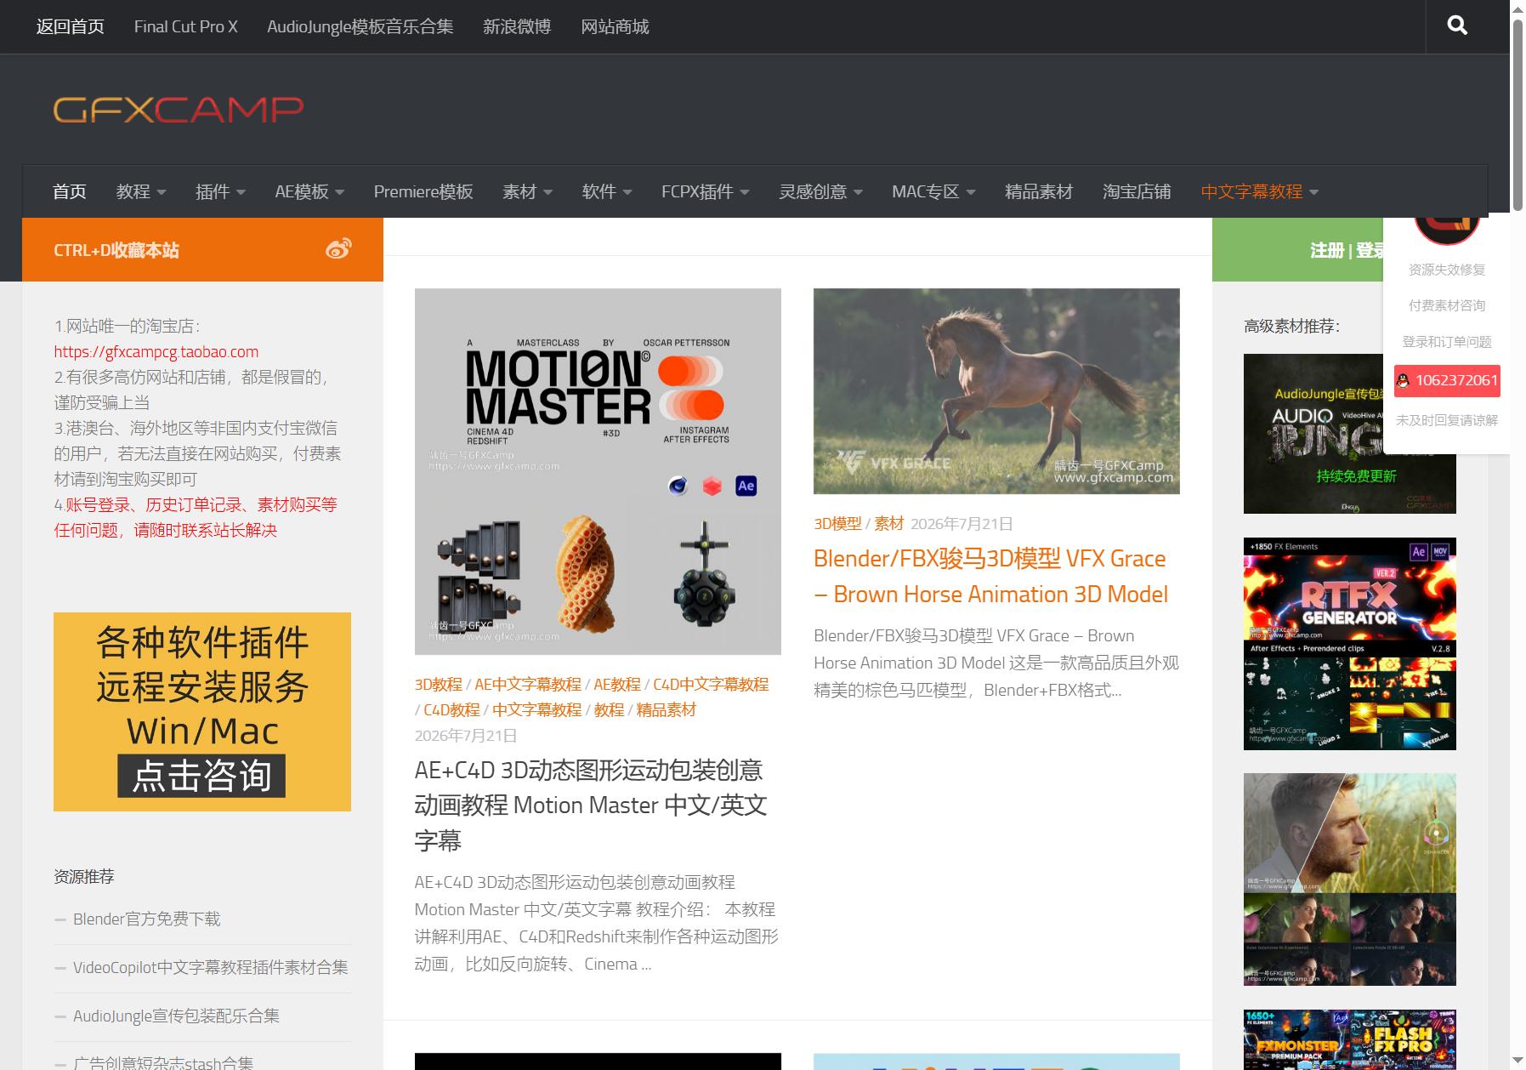The width and height of the screenshot is (1526, 1070).
Task: Click 付费素材咨询 in support panel
Action: click(x=1447, y=305)
